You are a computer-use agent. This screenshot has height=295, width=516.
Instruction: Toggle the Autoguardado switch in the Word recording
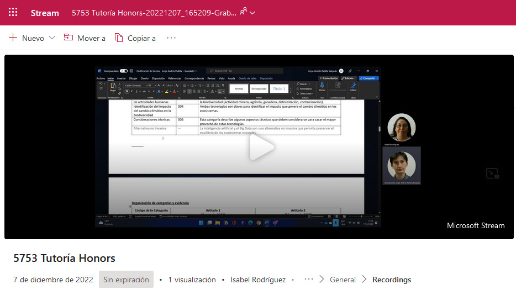click(124, 71)
